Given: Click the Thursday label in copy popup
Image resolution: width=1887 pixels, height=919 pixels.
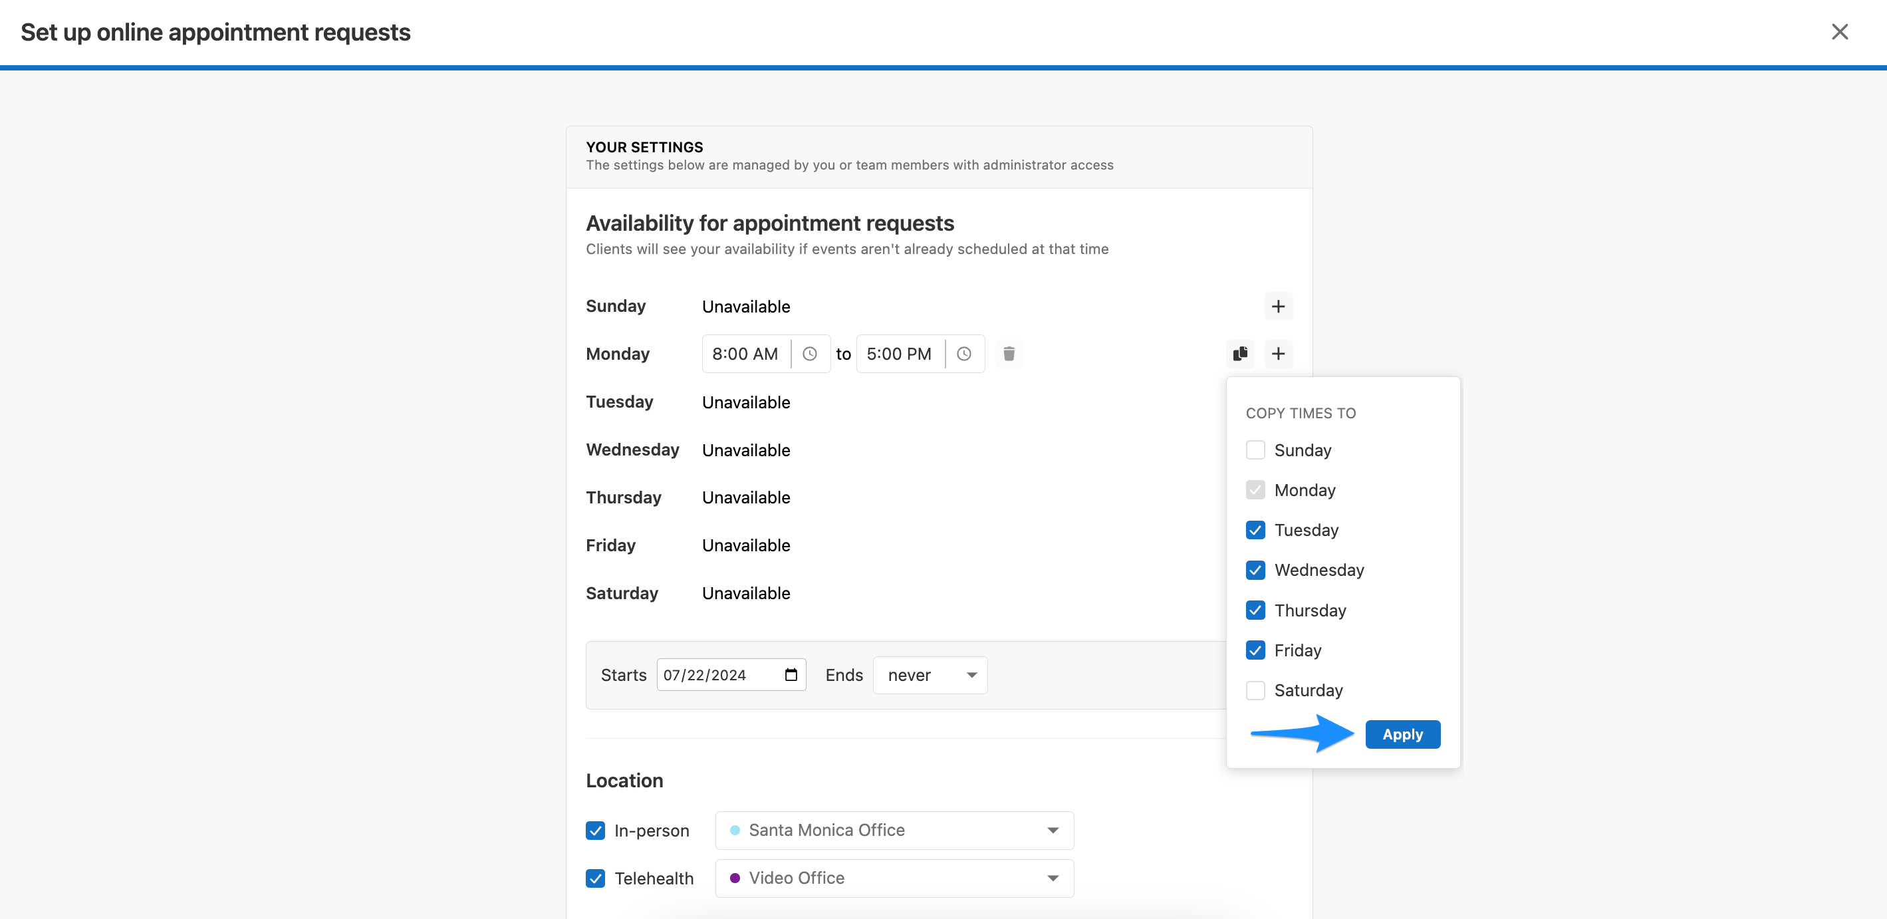Looking at the screenshot, I should pyautogui.click(x=1310, y=610).
